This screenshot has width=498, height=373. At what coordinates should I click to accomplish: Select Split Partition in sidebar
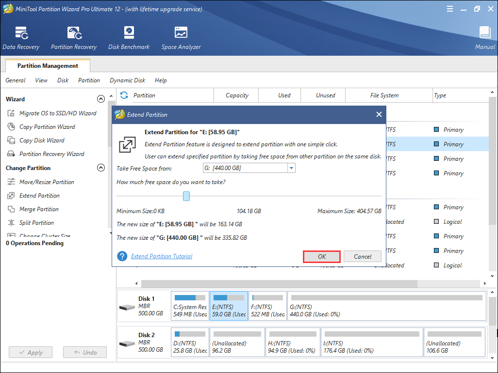click(x=31, y=223)
